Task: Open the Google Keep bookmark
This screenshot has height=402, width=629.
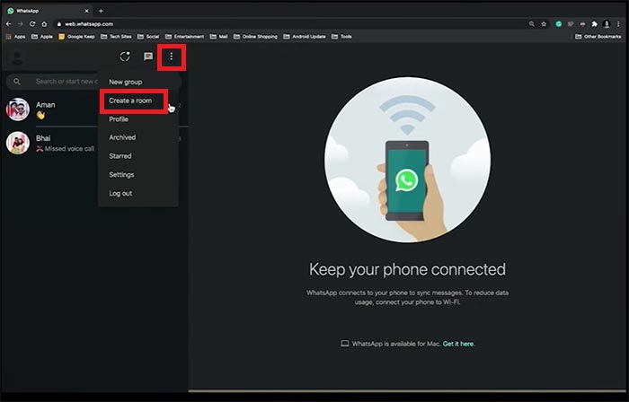Action: tap(76, 37)
